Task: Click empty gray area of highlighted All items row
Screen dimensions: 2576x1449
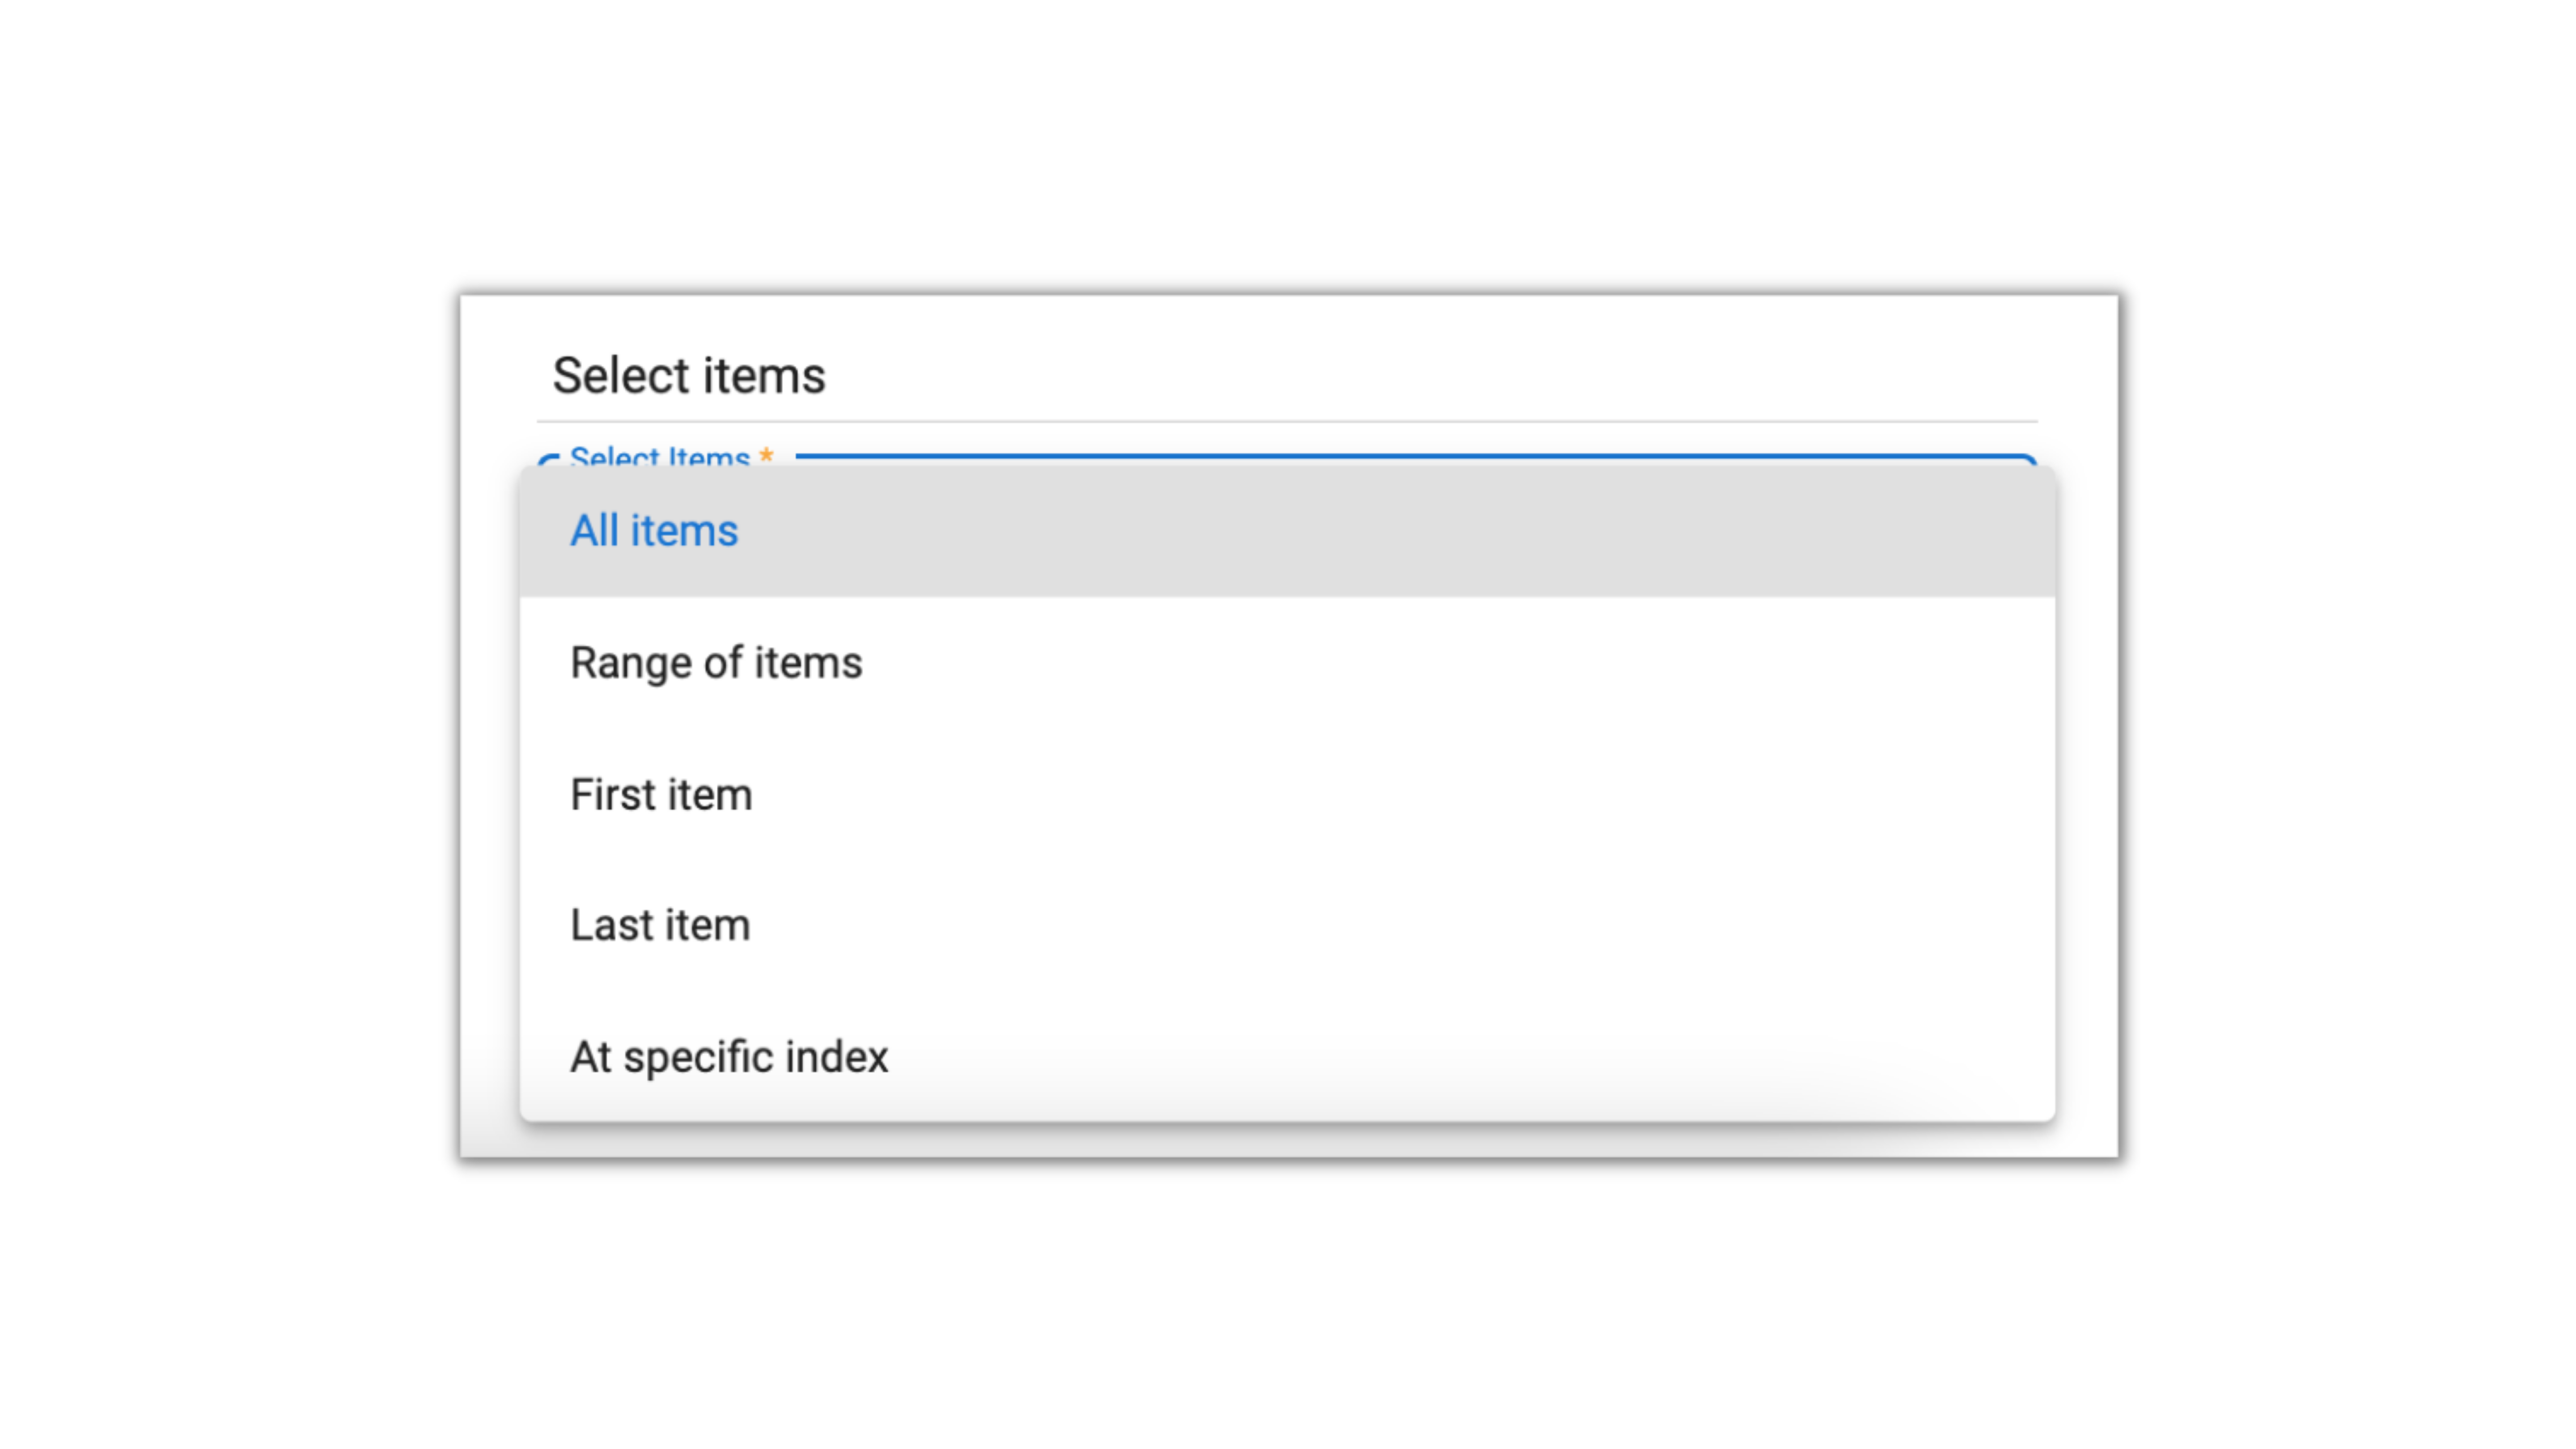Action: (x=1400, y=531)
